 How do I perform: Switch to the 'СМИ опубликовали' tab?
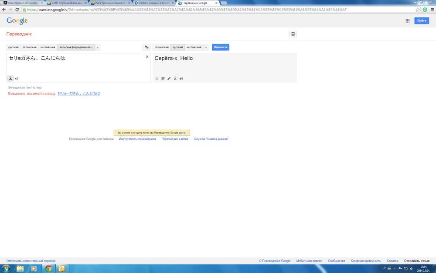[x=67, y=3]
